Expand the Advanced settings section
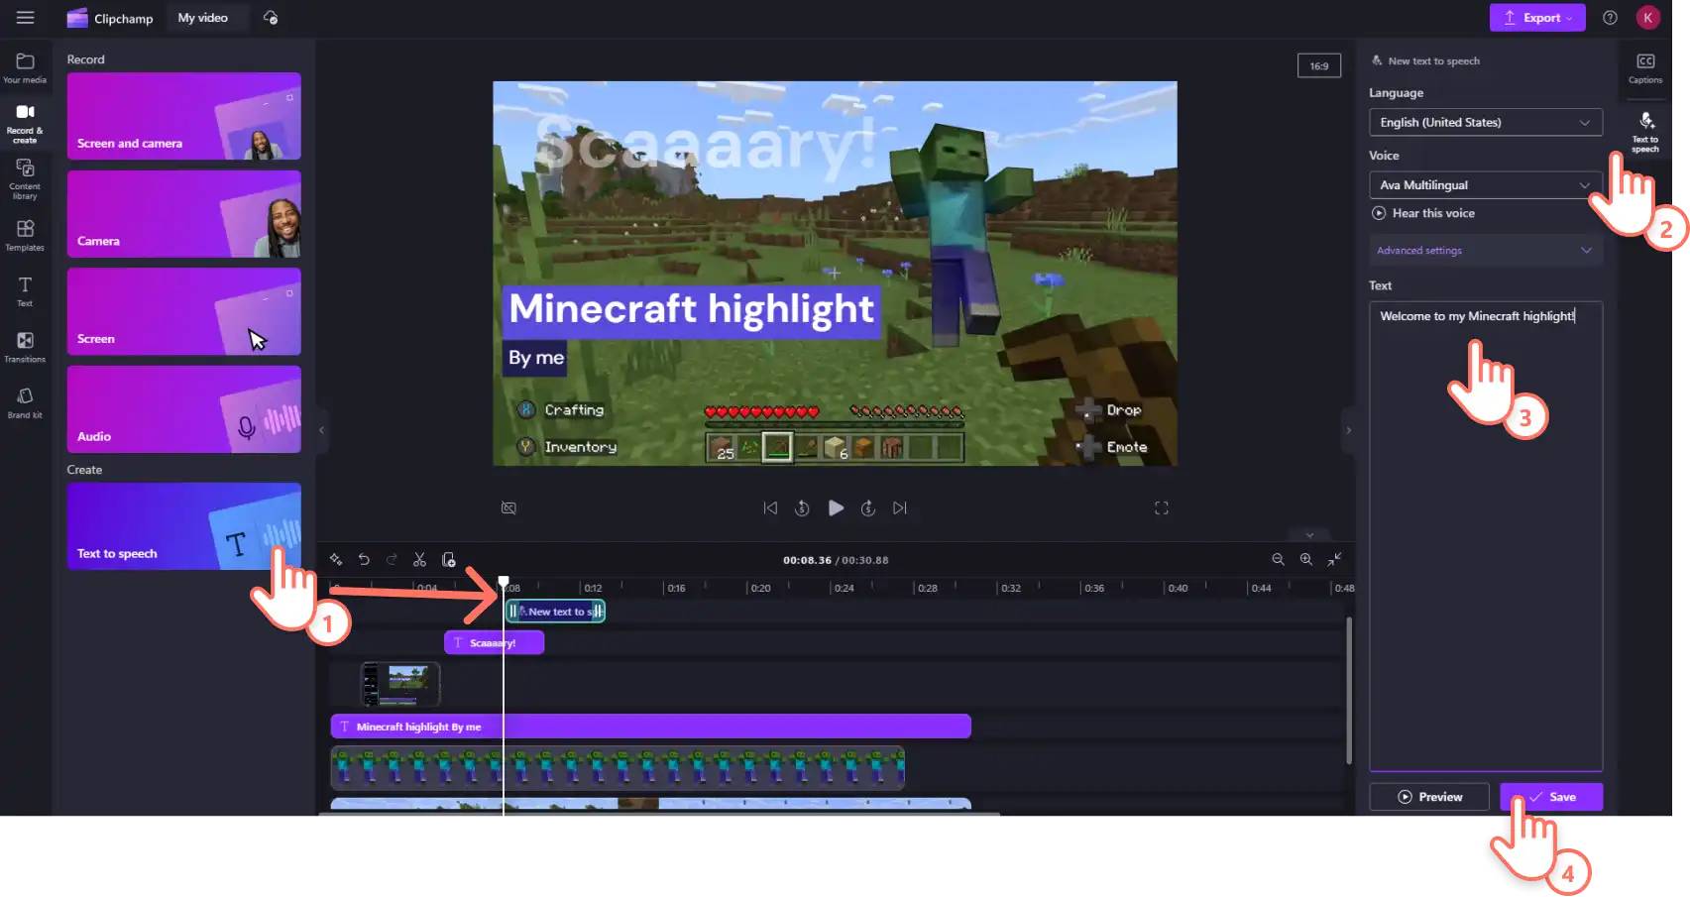The height and width of the screenshot is (897, 1690). (1485, 251)
